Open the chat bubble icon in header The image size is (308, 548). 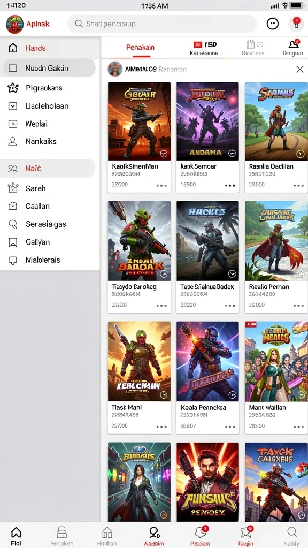click(272, 24)
